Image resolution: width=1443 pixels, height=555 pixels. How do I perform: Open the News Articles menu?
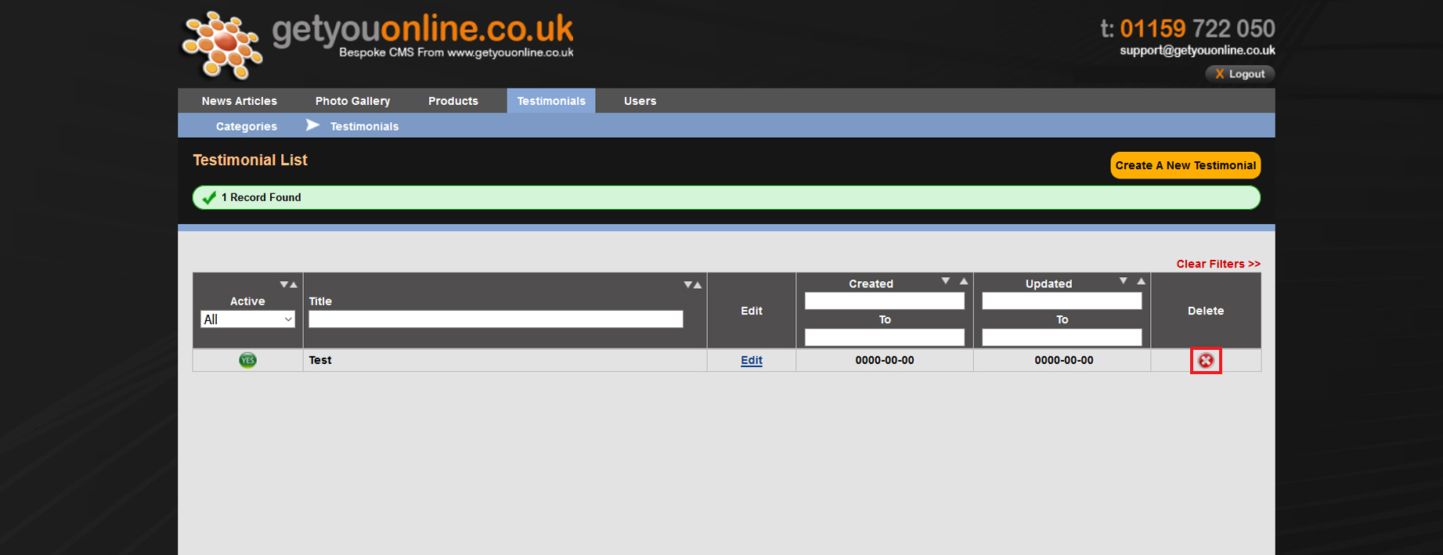point(239,101)
